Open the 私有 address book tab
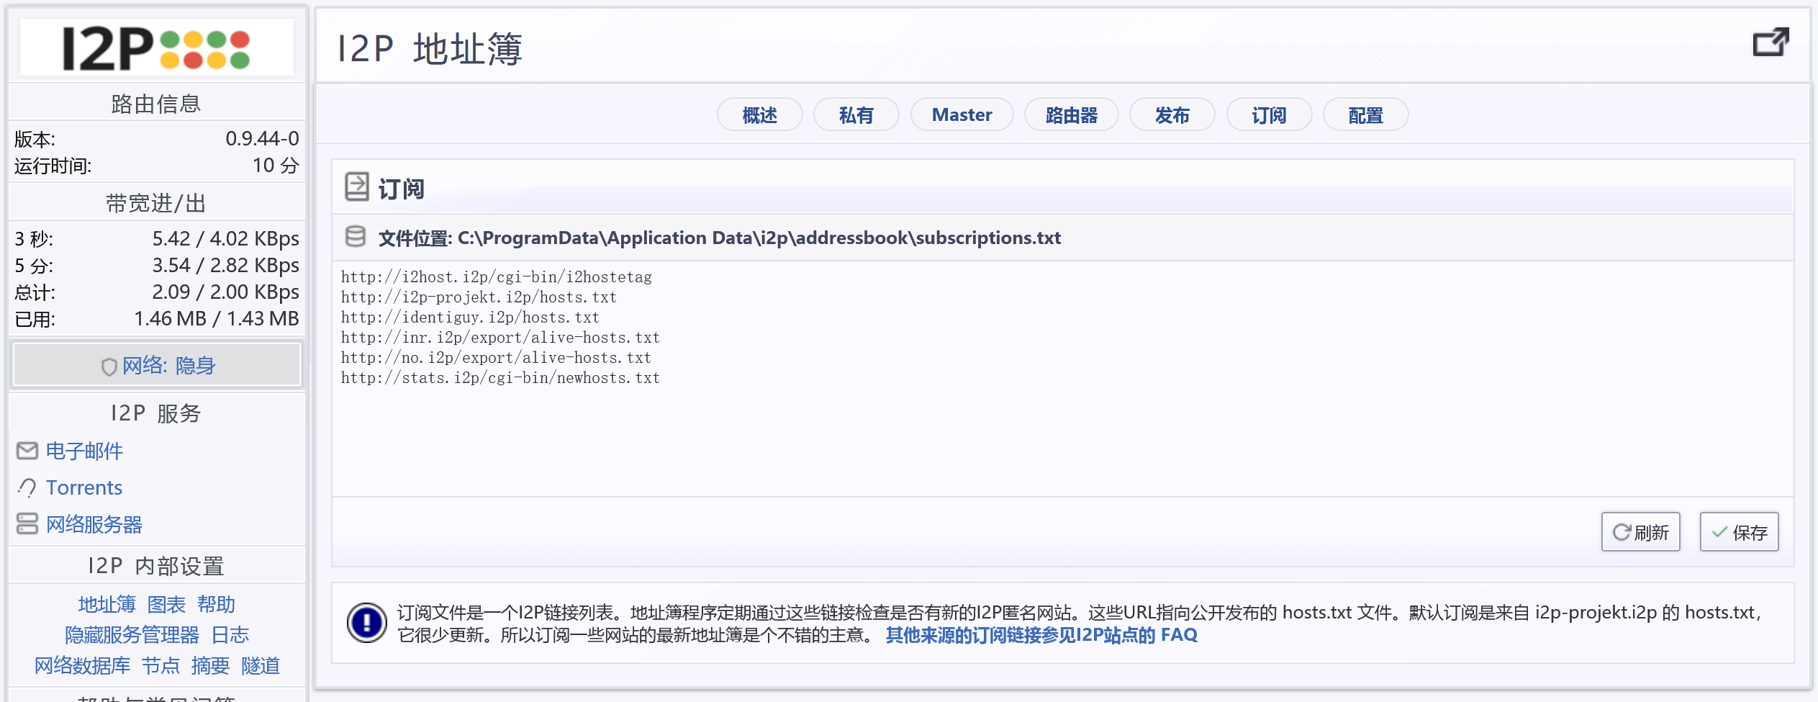The width and height of the screenshot is (1818, 702). tap(856, 115)
